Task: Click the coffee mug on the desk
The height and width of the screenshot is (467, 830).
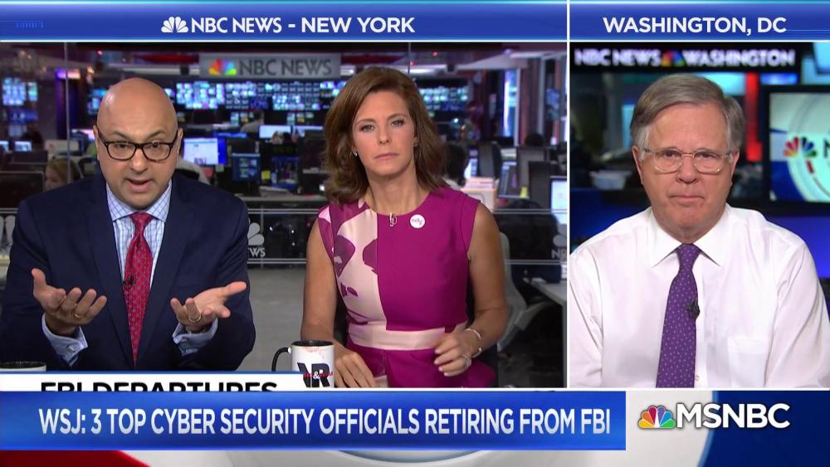Action: point(305,362)
